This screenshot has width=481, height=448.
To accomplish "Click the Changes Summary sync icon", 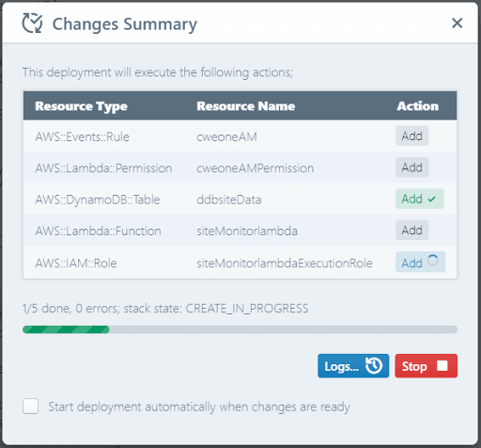I will (x=32, y=24).
